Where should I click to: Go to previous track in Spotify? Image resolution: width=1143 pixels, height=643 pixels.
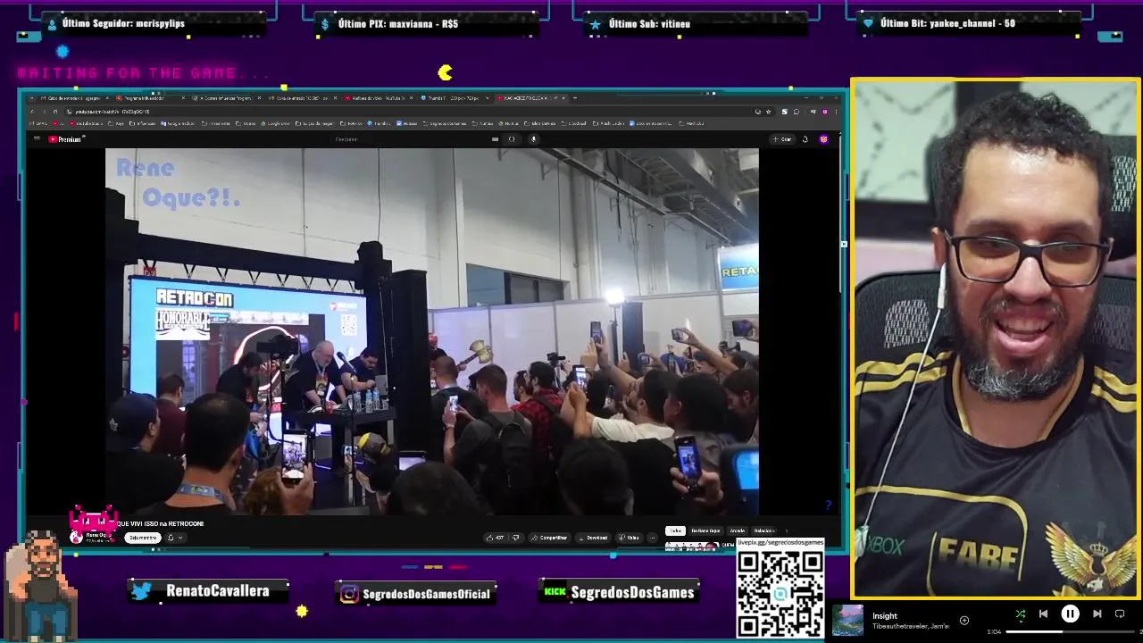1043,614
